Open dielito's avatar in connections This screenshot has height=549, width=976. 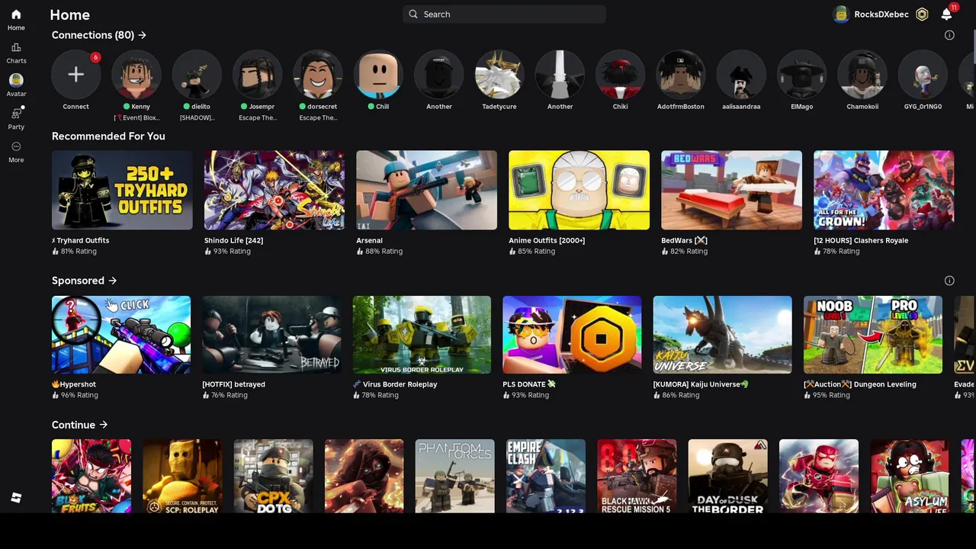[197, 74]
